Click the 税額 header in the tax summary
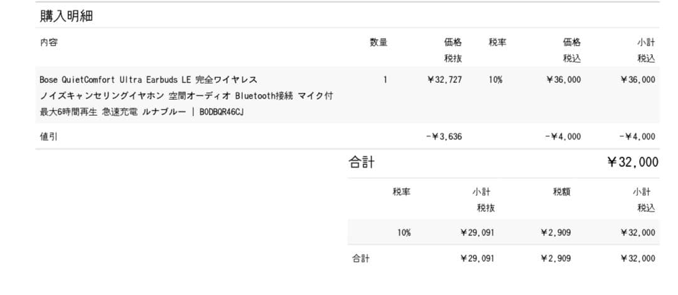Screen dimensions: 678x295 tap(562, 192)
